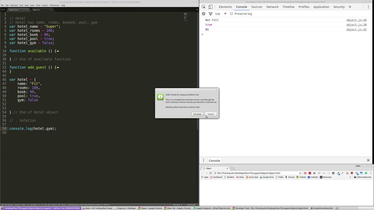Image resolution: width=374 pixels, height=210 pixels.
Task: Open the Profiles tab in DevTools
Action: 304,7
